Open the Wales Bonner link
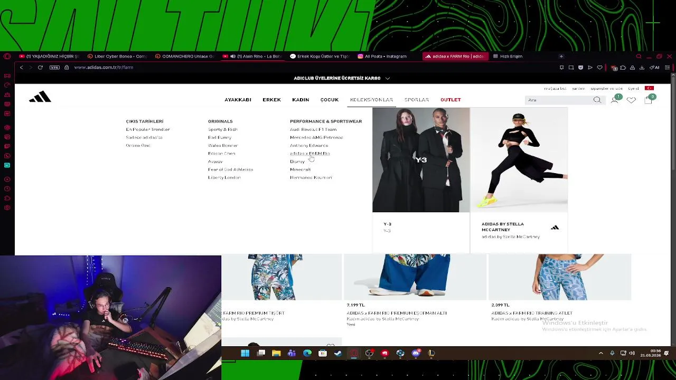The height and width of the screenshot is (380, 676). (x=223, y=146)
